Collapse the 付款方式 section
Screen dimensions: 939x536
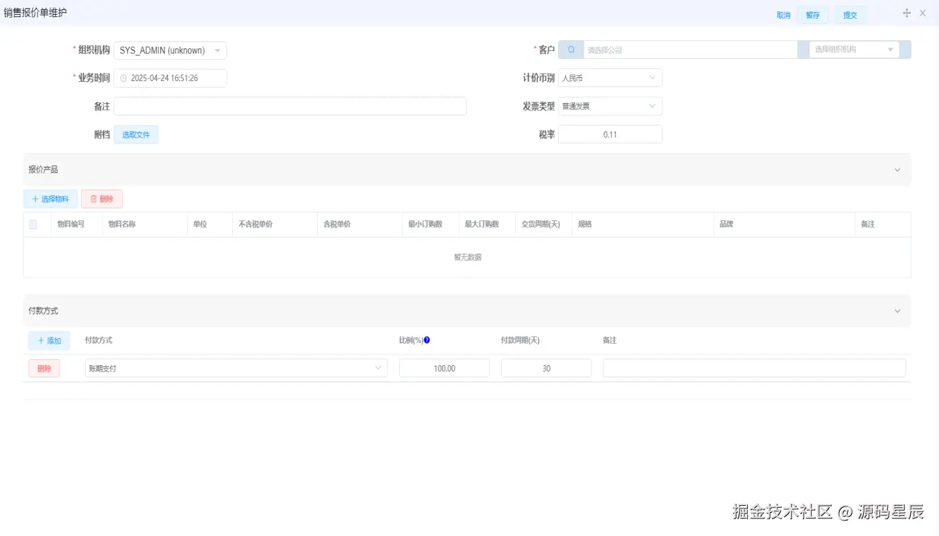897,310
